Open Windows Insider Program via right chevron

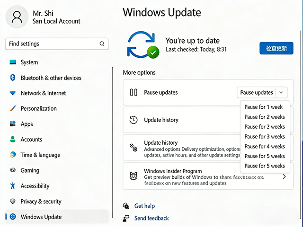(284, 176)
